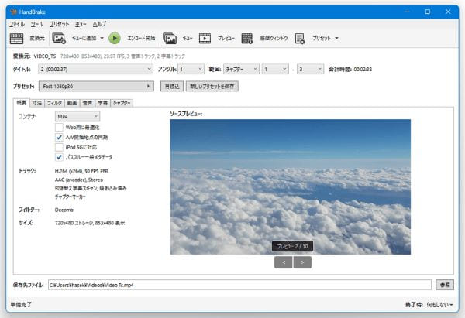This screenshot has height=318, width=465.
Task: Enable the Web用に最適化 checkbox
Action: coord(59,128)
